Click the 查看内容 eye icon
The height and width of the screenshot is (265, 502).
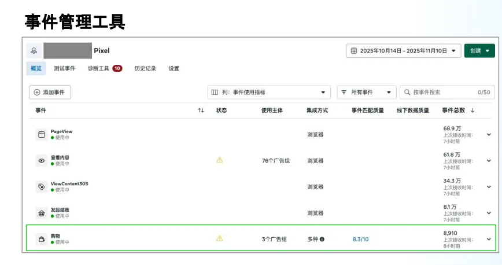click(x=41, y=161)
